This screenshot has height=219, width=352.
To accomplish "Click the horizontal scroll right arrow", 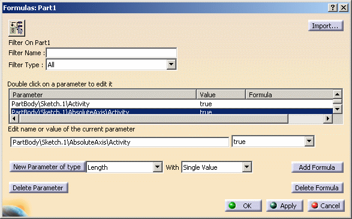I will click(x=328, y=118).
